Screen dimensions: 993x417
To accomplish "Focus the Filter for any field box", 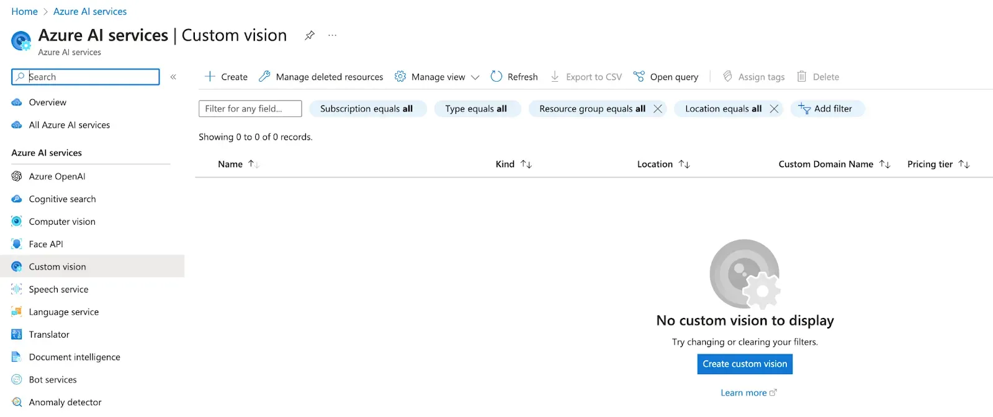I will pos(250,108).
